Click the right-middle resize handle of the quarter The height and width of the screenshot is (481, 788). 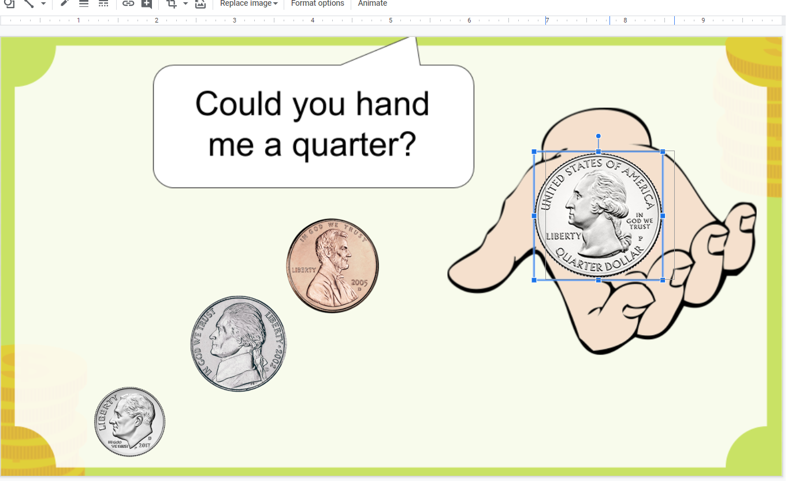coord(663,216)
